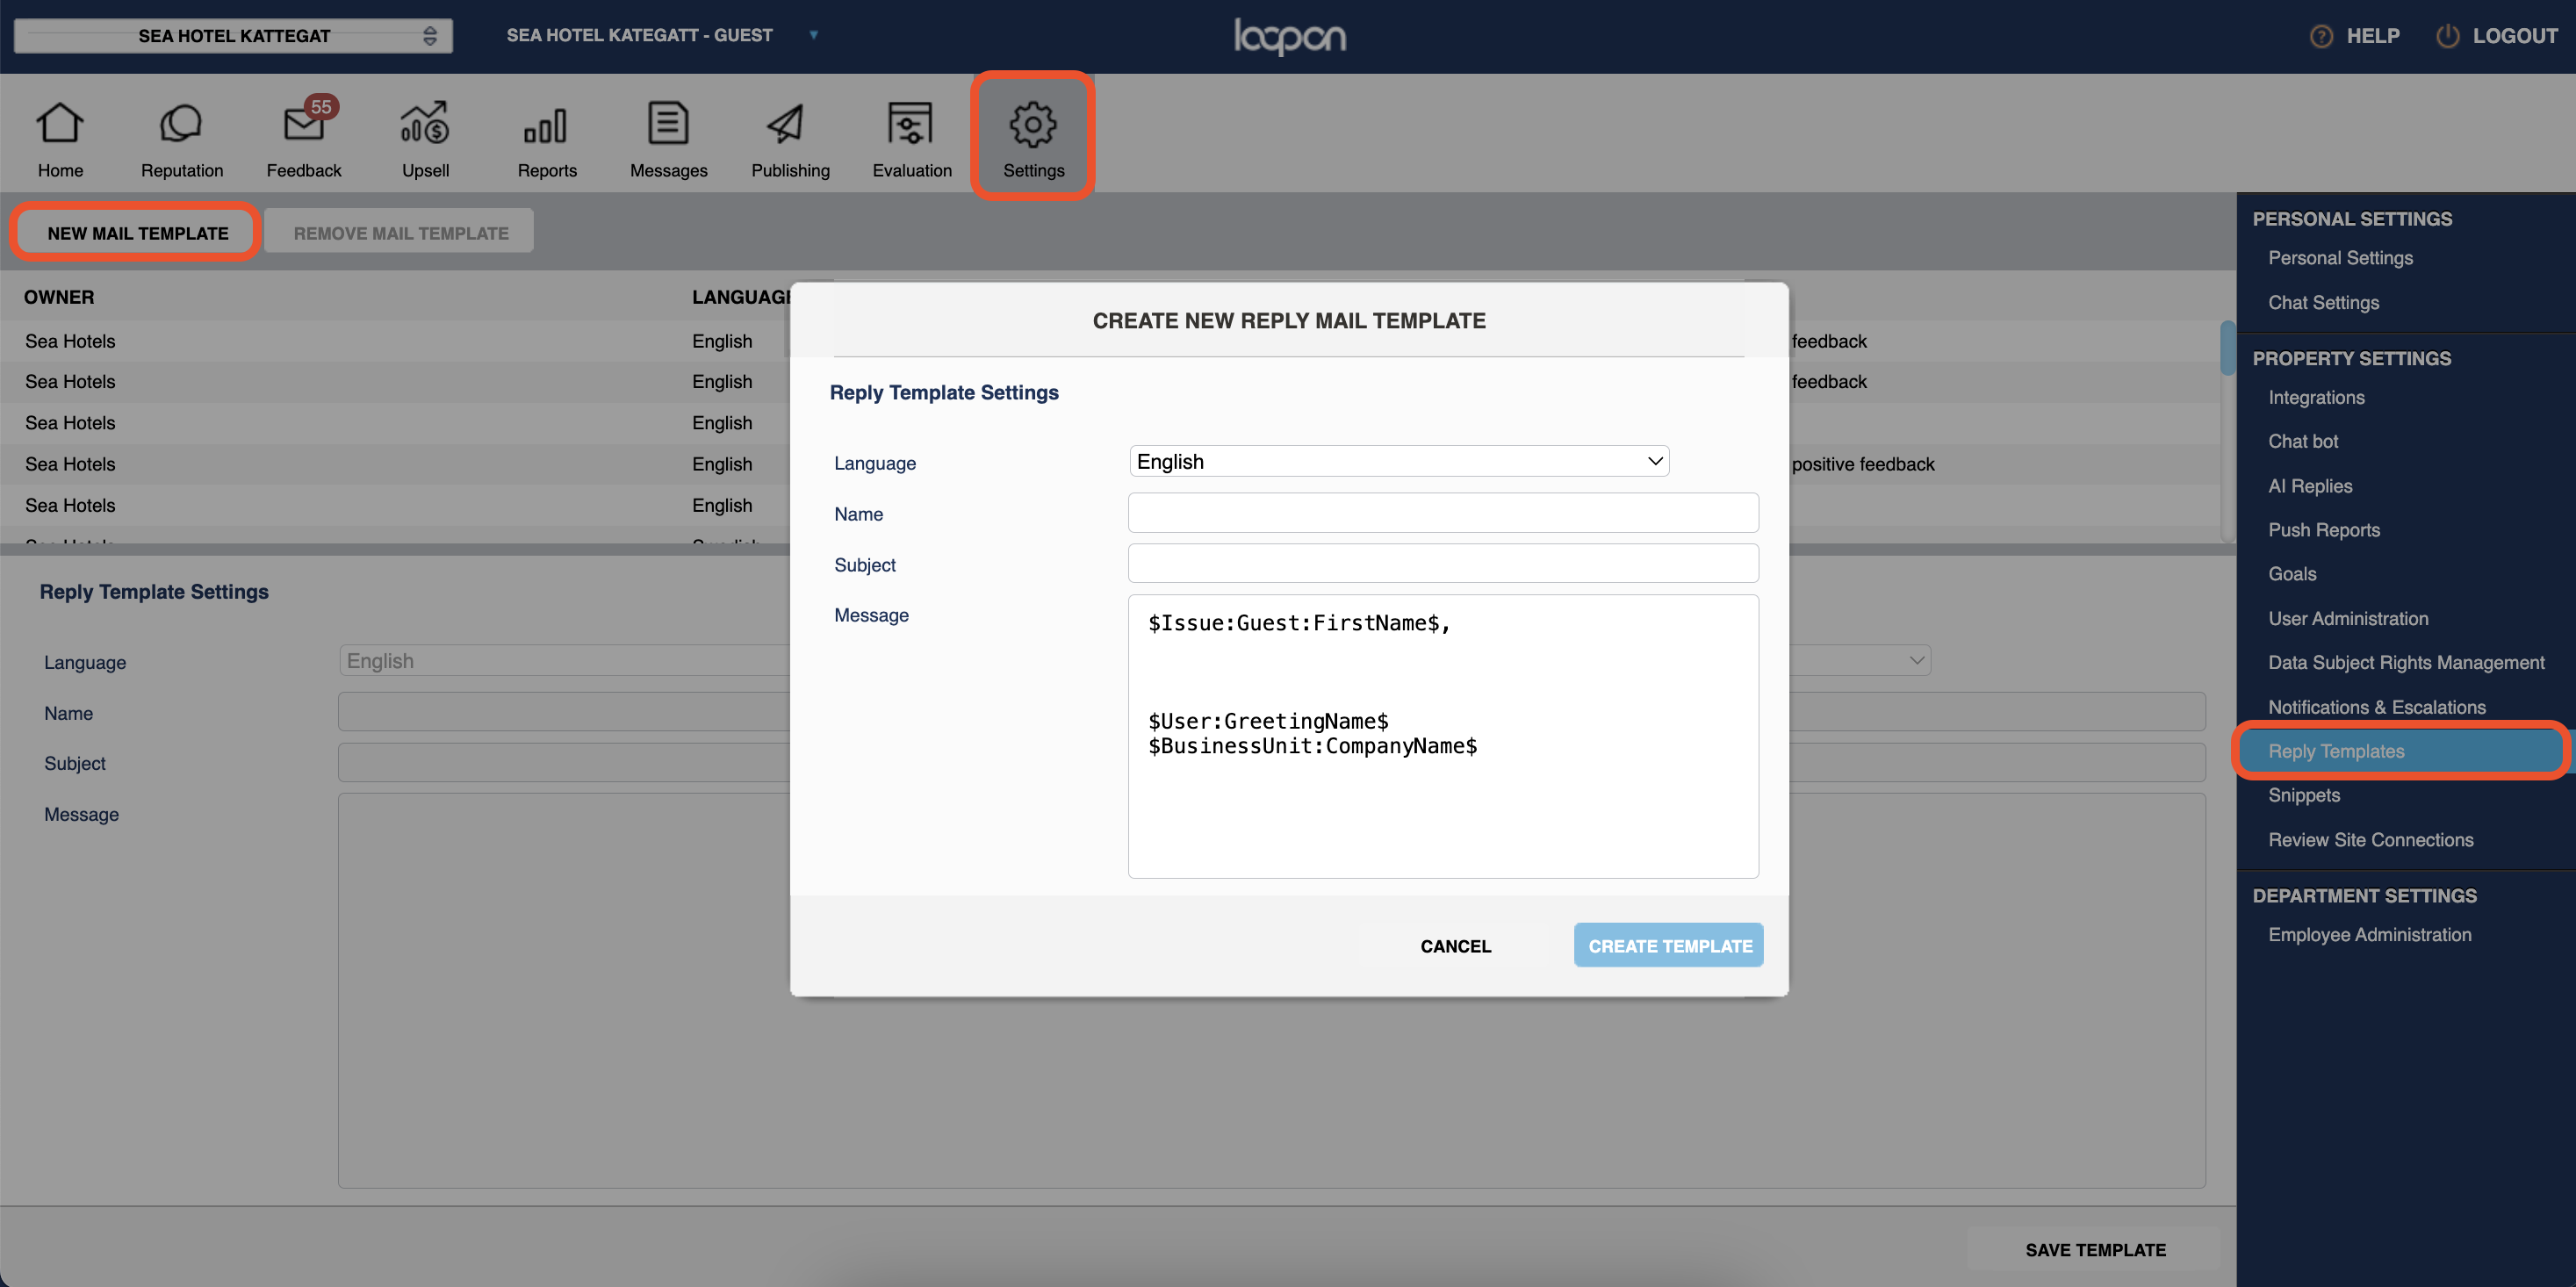Open AI Replies settings

pyautogui.click(x=2310, y=486)
